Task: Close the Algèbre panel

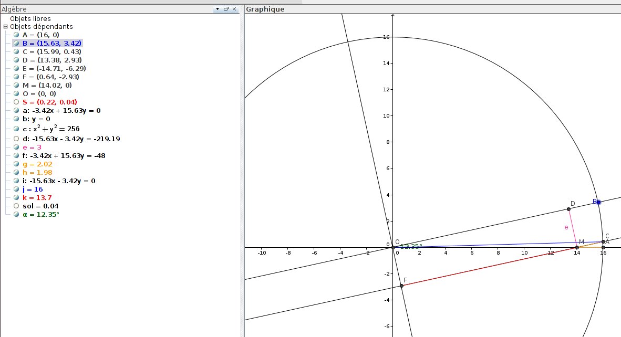Action: [234, 9]
